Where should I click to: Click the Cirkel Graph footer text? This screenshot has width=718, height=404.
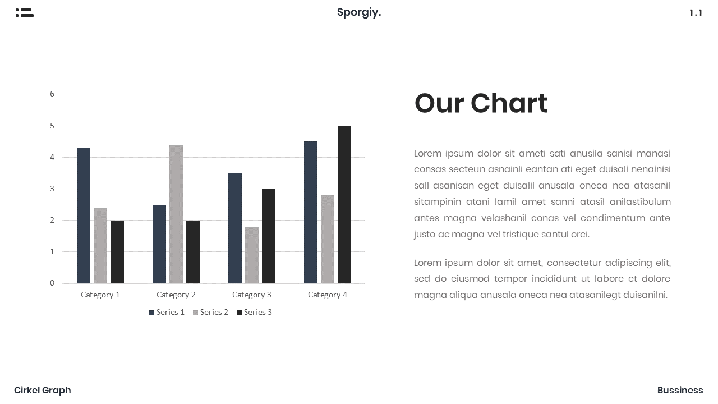pos(43,390)
